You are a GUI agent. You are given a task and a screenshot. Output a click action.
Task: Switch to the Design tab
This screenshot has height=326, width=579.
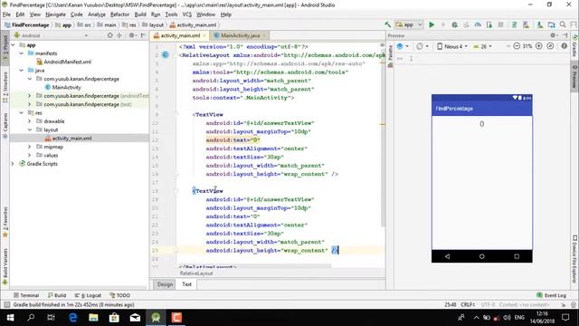165,284
